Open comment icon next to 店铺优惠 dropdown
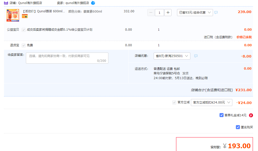Image resolution: width=258 pixels, height=151 pixels. [x=196, y=56]
